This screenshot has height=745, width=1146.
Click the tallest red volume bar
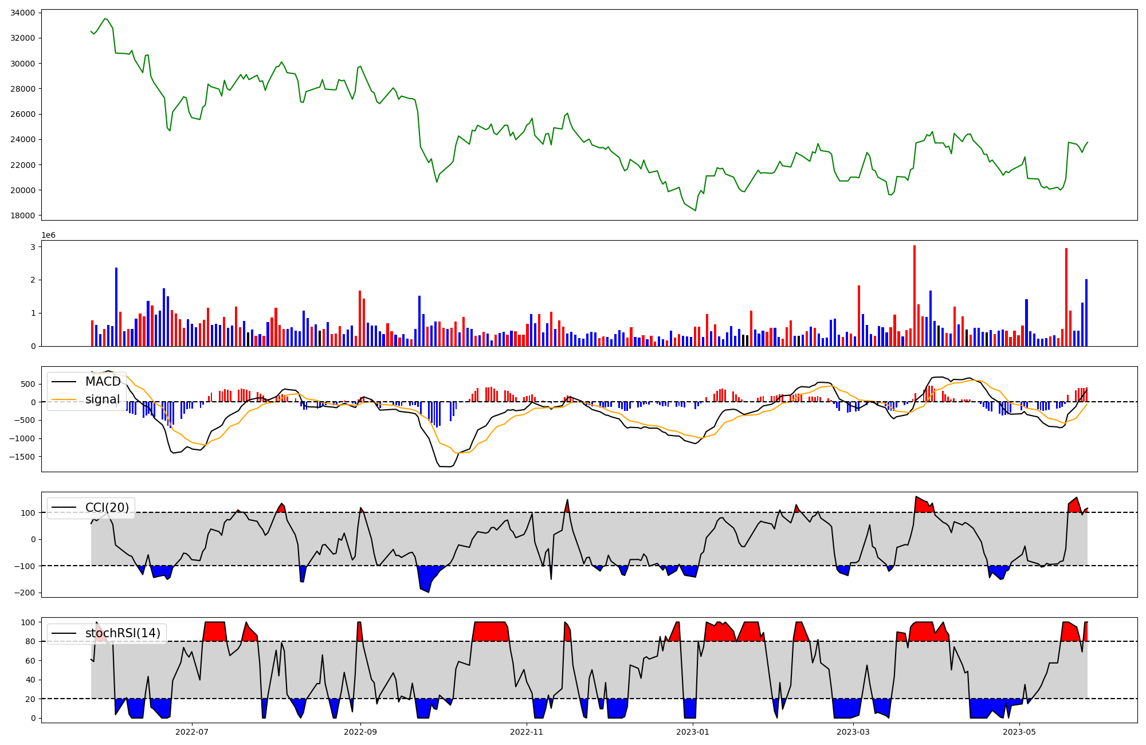click(915, 296)
